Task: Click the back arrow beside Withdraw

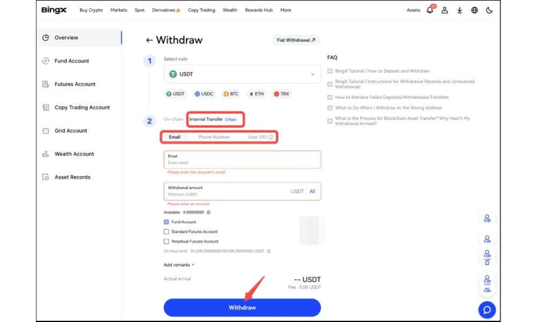Action: [x=149, y=40]
